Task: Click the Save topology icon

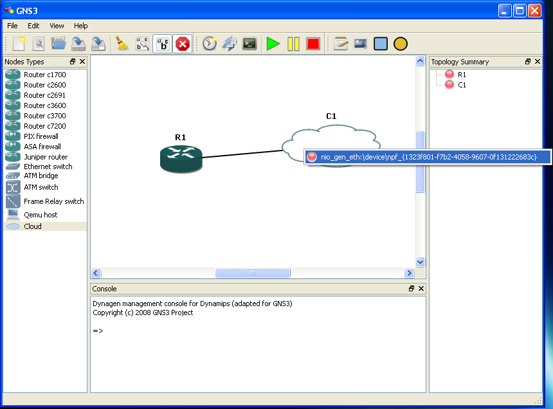Action: pos(78,44)
